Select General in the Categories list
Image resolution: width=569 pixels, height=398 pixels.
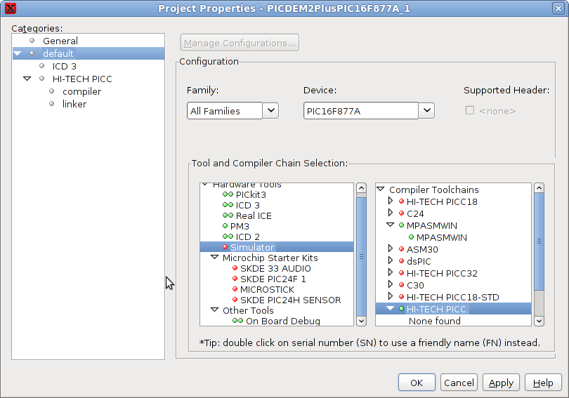tap(60, 41)
